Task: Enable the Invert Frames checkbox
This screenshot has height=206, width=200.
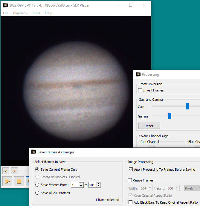Action: click(140, 90)
